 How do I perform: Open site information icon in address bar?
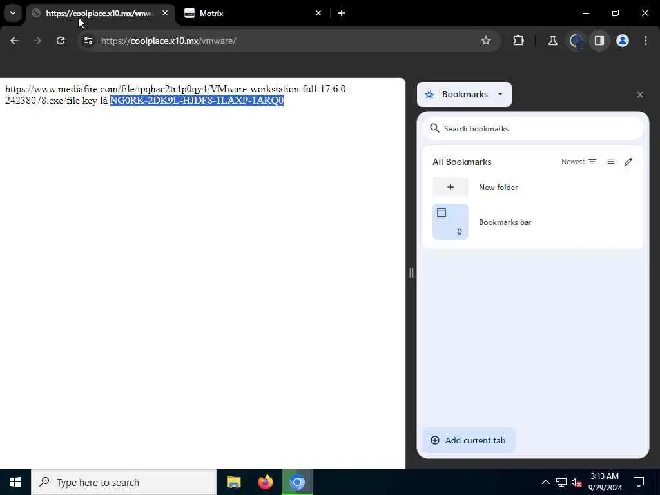(x=88, y=41)
